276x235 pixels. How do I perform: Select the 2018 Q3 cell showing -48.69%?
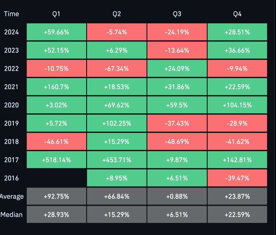click(x=177, y=141)
